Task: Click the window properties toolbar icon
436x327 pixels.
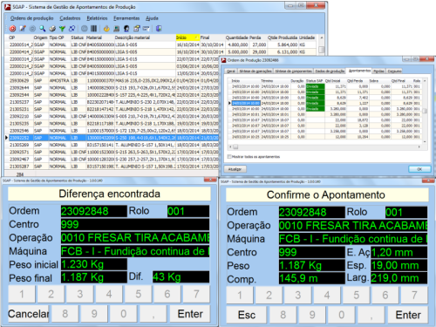Action: [137, 29]
